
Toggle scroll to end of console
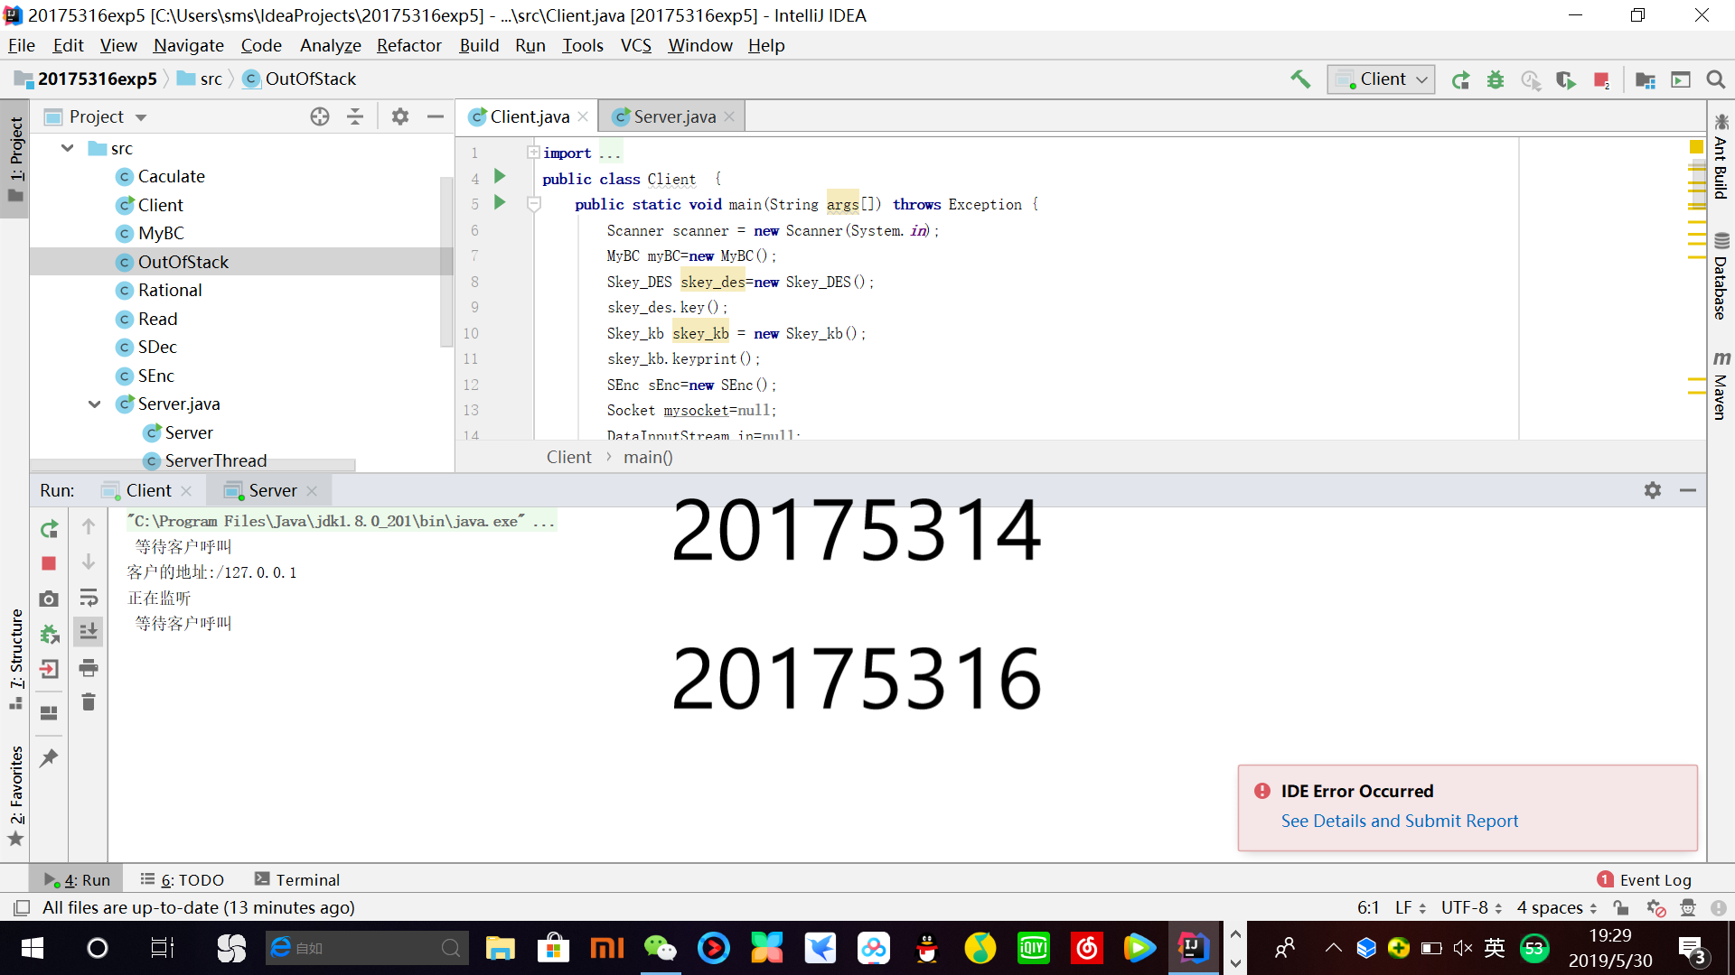pyautogui.click(x=88, y=632)
